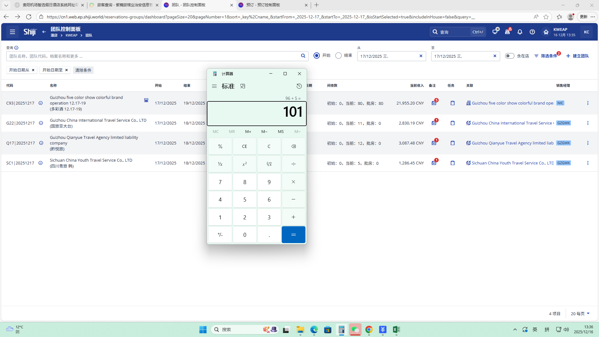Open row actions menu for SC1 group
The image size is (599, 337).
588,163
